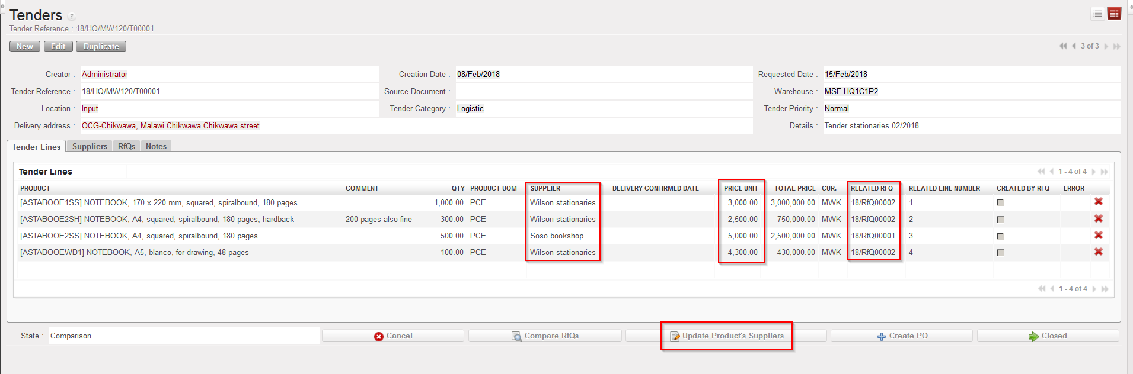The height and width of the screenshot is (374, 1133).
Task: Remove the Soso bookshop tender line
Action: pos(1098,236)
